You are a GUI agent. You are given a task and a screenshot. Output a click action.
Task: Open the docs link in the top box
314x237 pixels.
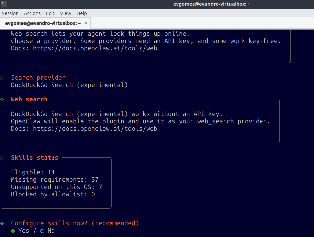95,48
